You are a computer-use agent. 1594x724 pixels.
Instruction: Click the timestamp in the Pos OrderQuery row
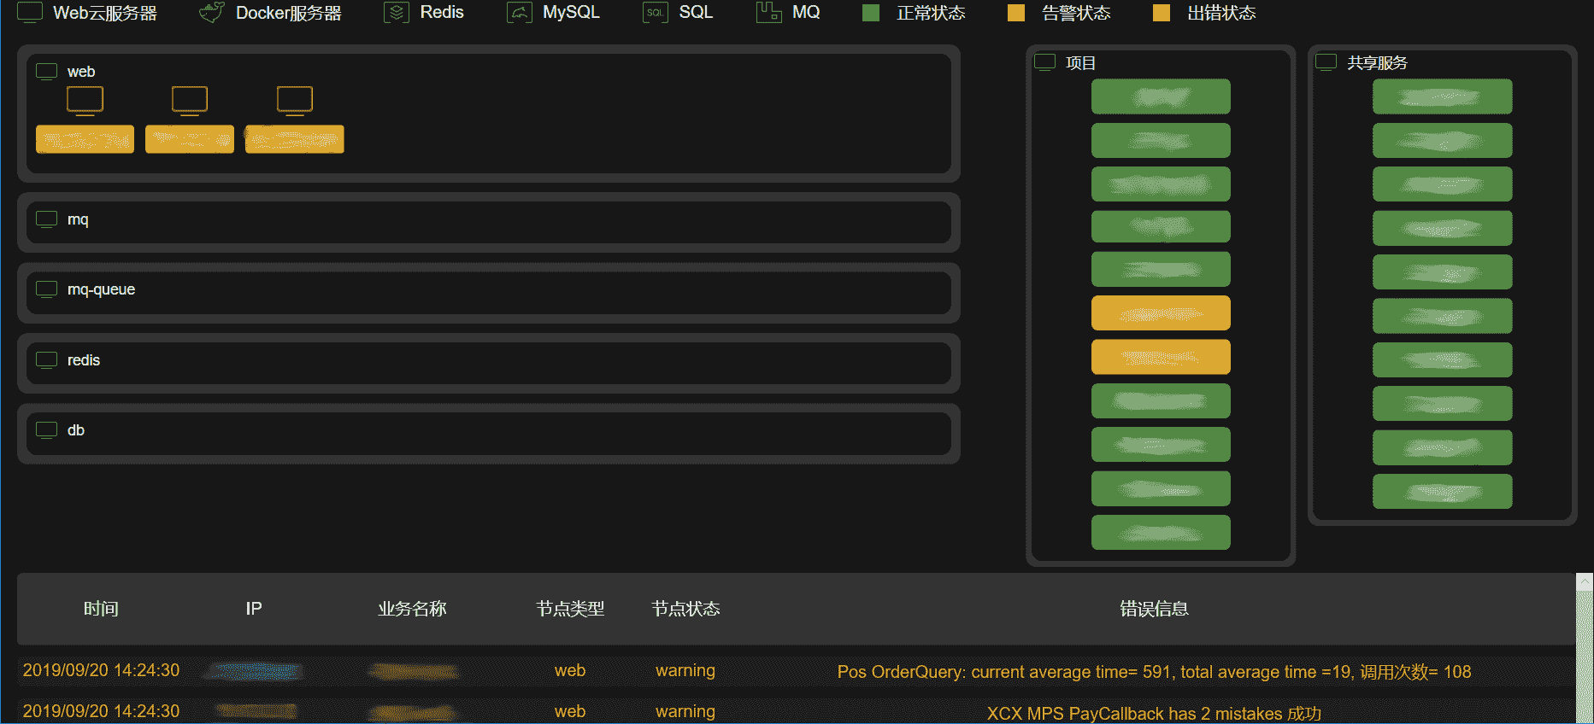tap(101, 670)
